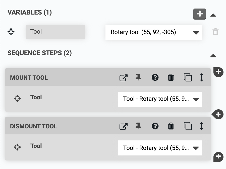Open Dismount Tool's tool selection dropdown
This screenshot has height=169, width=226.
(x=160, y=148)
